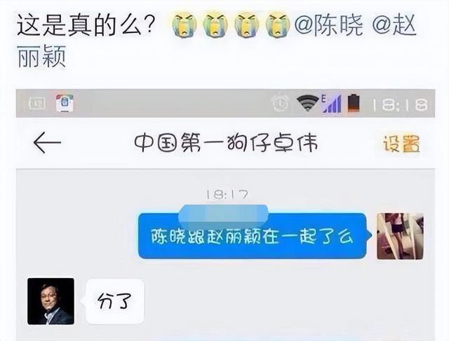This screenshot has width=449, height=341.
Task: Tap the status bar clock 18:18
Action: [x=400, y=105]
